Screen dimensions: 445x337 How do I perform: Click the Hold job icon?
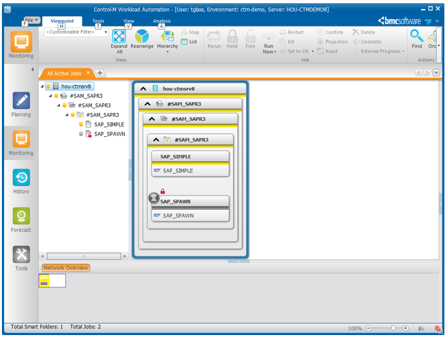(232, 36)
